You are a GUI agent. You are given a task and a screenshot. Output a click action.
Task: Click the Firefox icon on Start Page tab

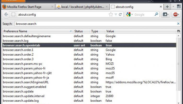point(4,7)
